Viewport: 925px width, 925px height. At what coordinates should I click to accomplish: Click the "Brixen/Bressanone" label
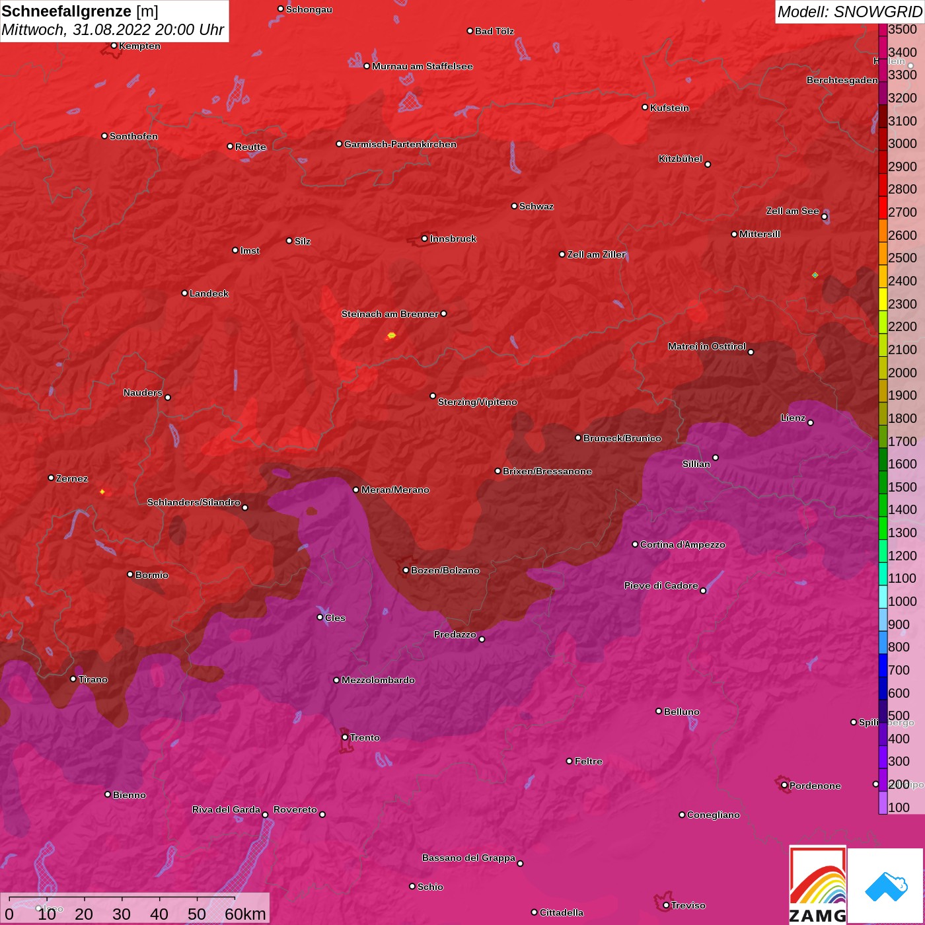click(x=547, y=471)
